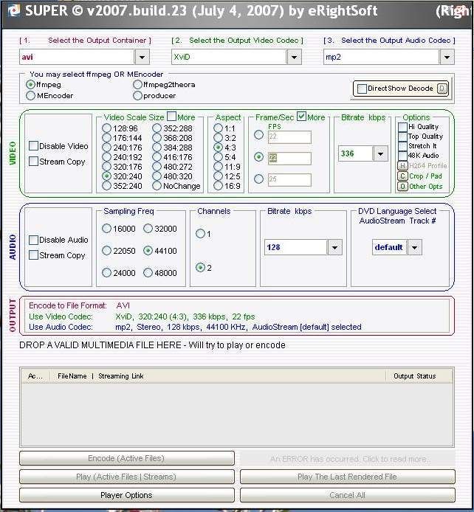Toggle the Frame/Sec More checkbox
474x512 pixels.
[x=301, y=117]
